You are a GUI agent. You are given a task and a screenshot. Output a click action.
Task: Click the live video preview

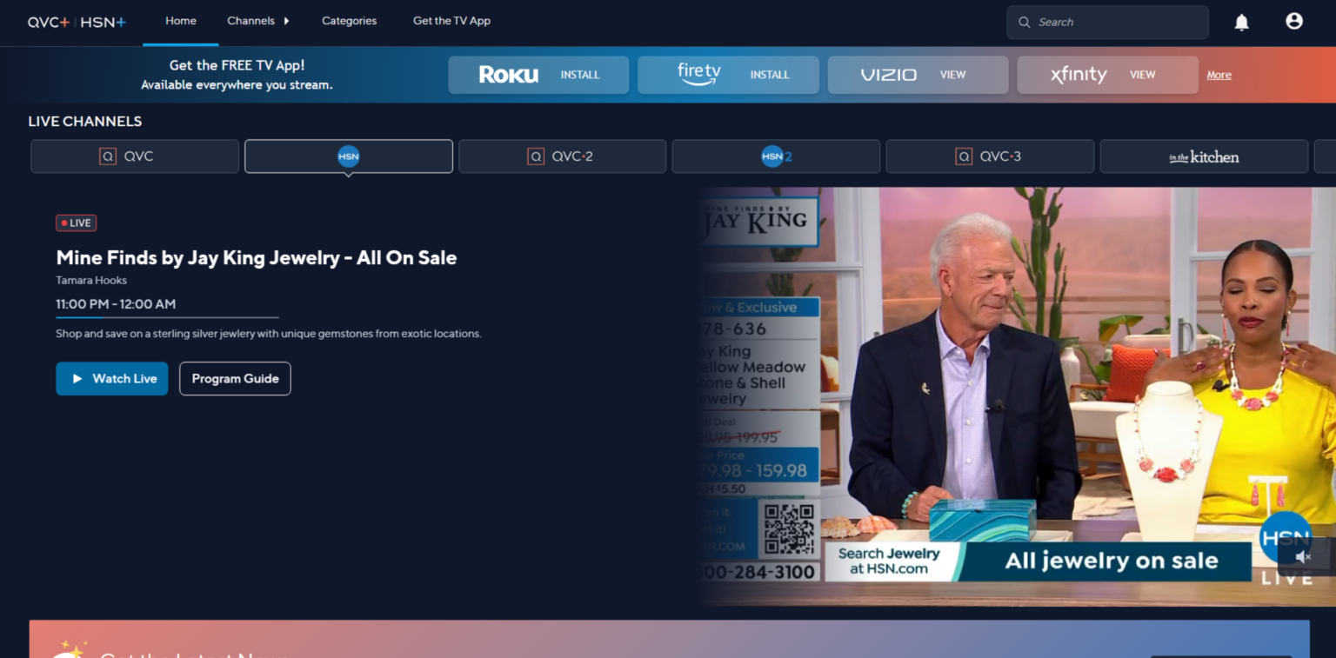point(1018,396)
